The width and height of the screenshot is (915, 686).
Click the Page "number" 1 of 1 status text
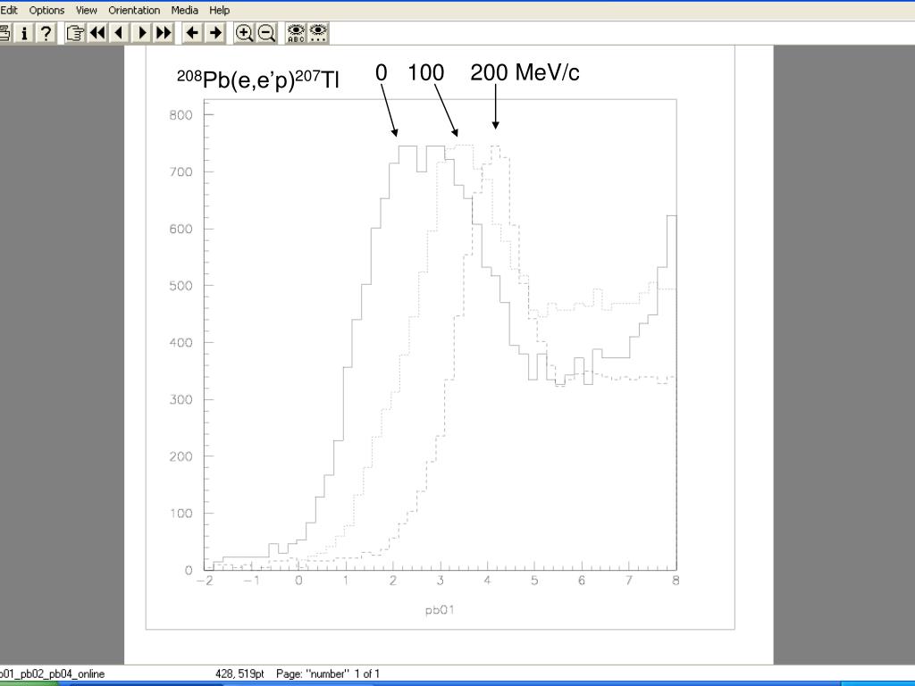pos(328,673)
